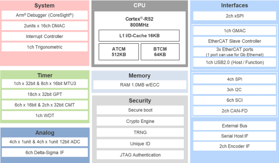Click the TRNG security box
Image resolution: width=279 pixels, height=163 pixels.
[140, 132]
